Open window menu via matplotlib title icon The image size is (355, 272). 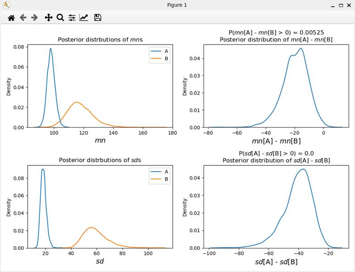click(x=6, y=5)
